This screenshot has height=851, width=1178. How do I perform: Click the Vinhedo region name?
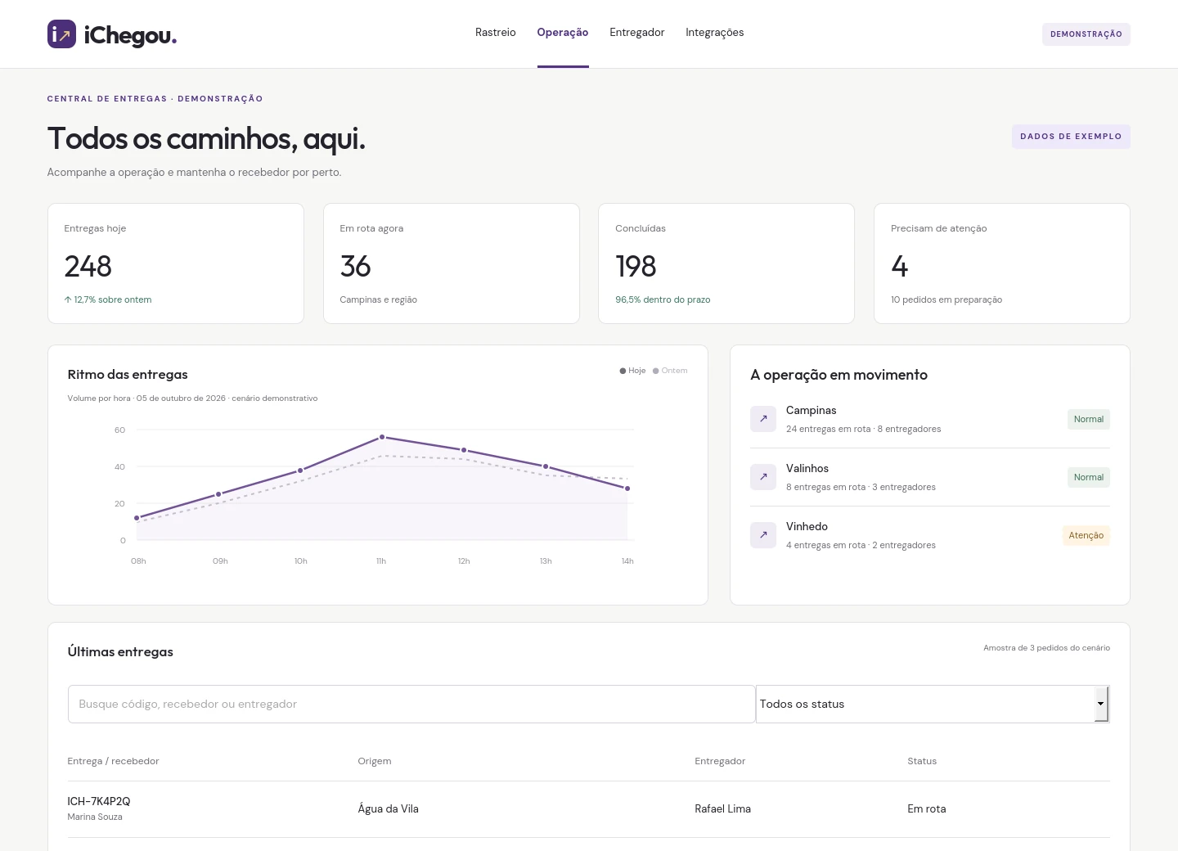click(807, 526)
